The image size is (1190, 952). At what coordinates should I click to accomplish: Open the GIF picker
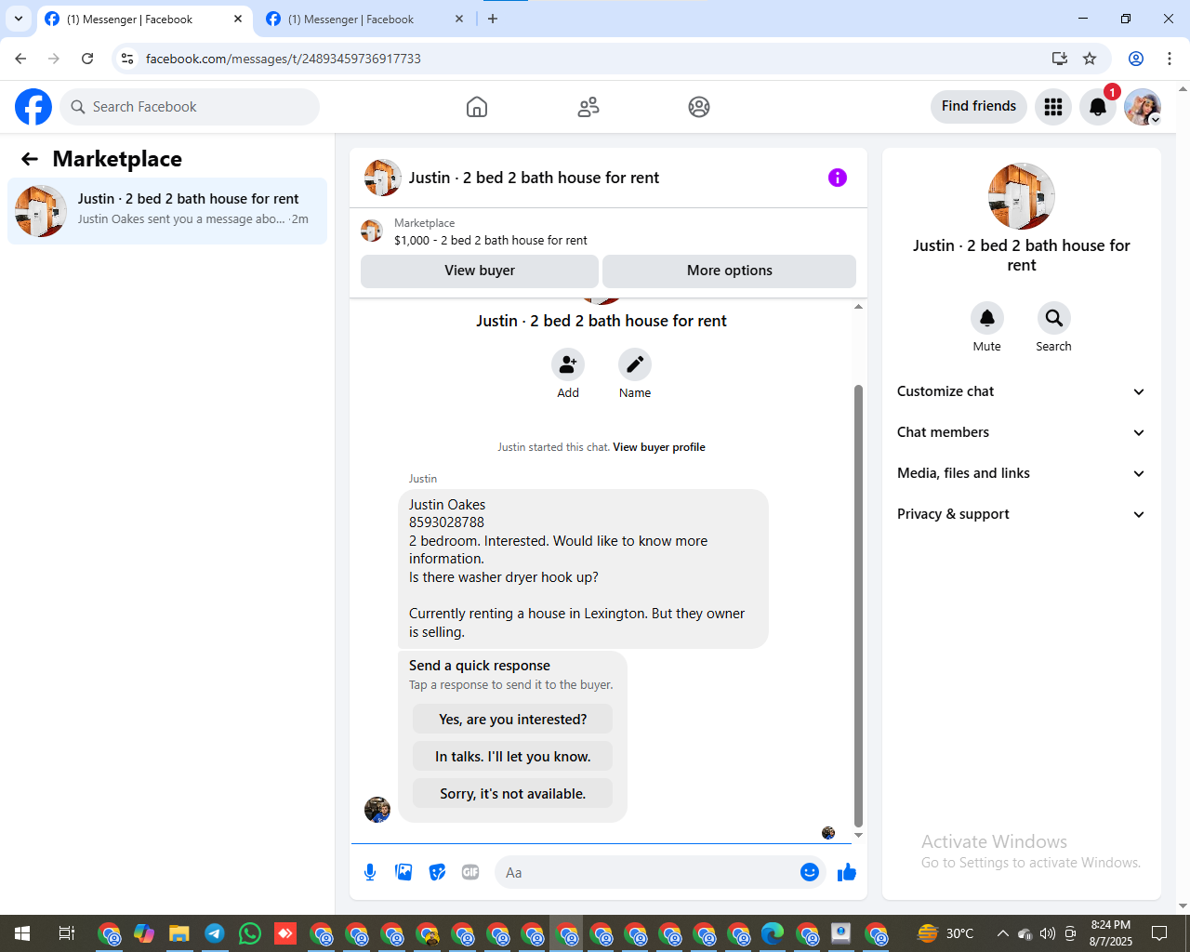[x=470, y=872]
